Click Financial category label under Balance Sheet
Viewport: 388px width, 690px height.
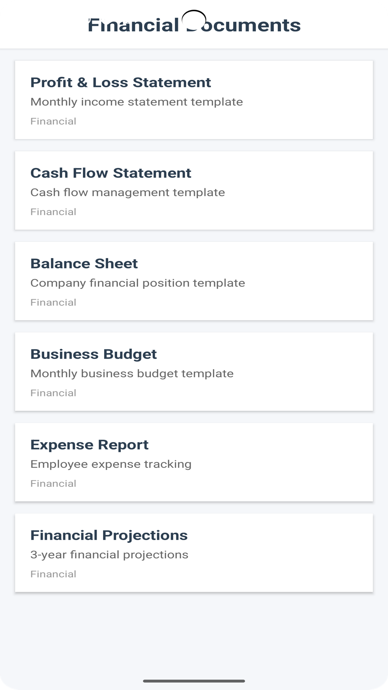[x=53, y=303]
